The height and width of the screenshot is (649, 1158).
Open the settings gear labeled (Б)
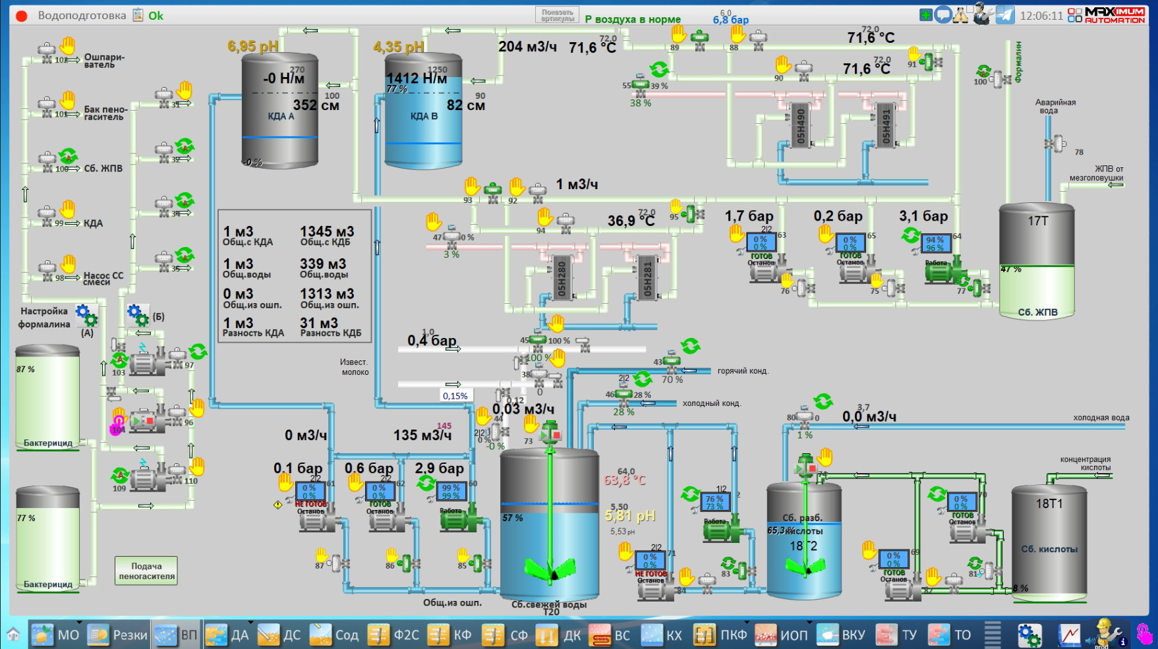tap(138, 315)
